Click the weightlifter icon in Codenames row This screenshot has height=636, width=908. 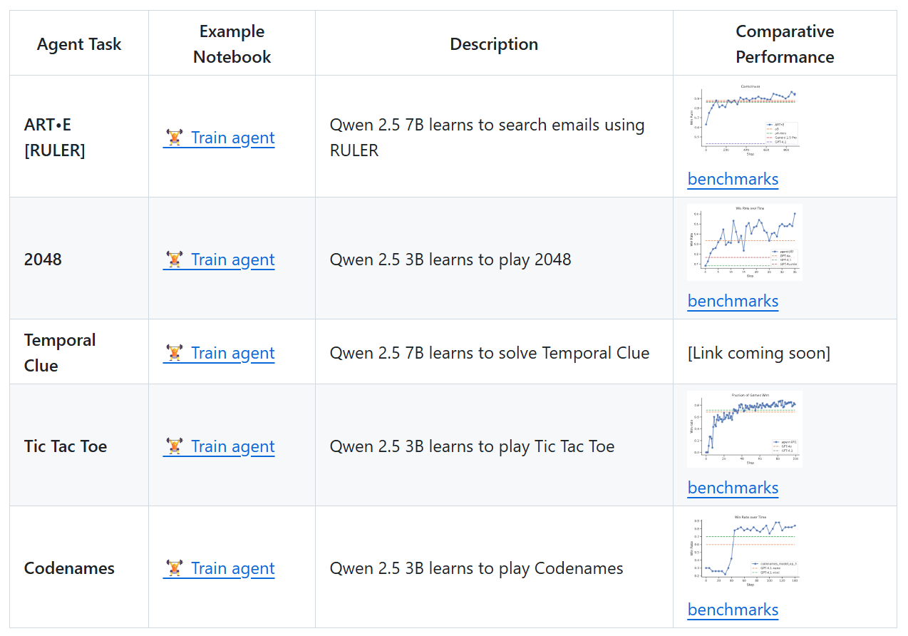click(x=174, y=568)
